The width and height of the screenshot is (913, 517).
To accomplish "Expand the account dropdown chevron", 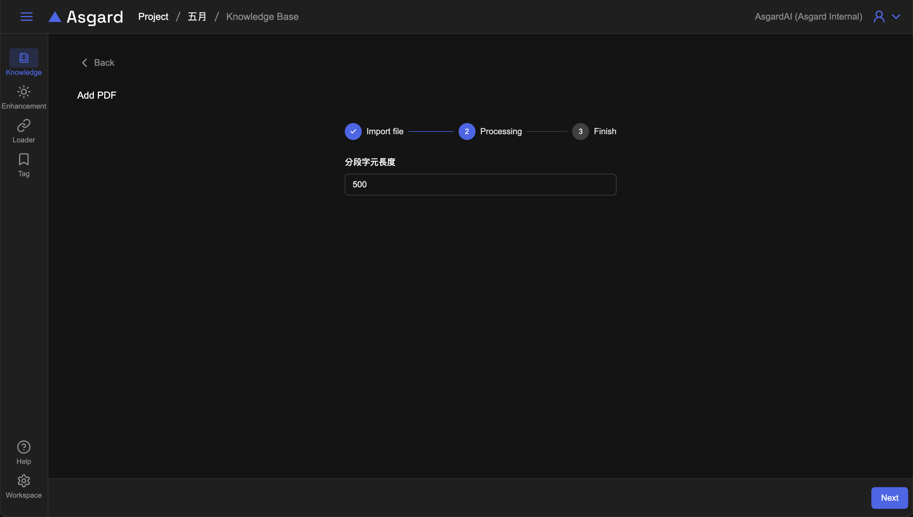I will click(896, 17).
